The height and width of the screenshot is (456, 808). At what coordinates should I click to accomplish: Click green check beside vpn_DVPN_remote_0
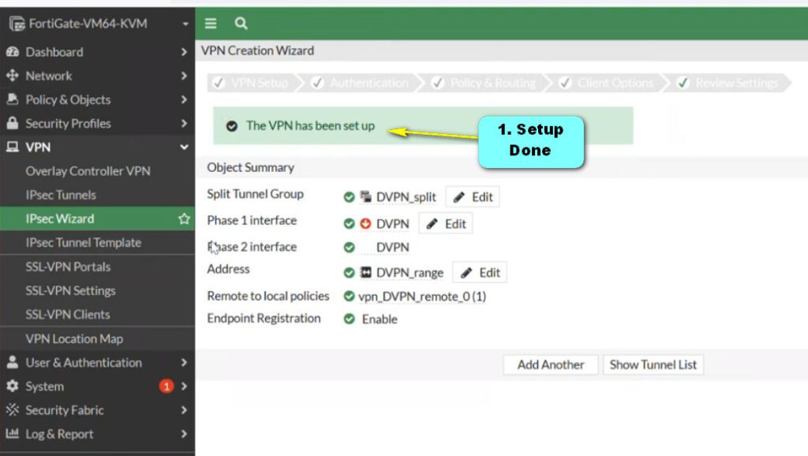click(350, 296)
